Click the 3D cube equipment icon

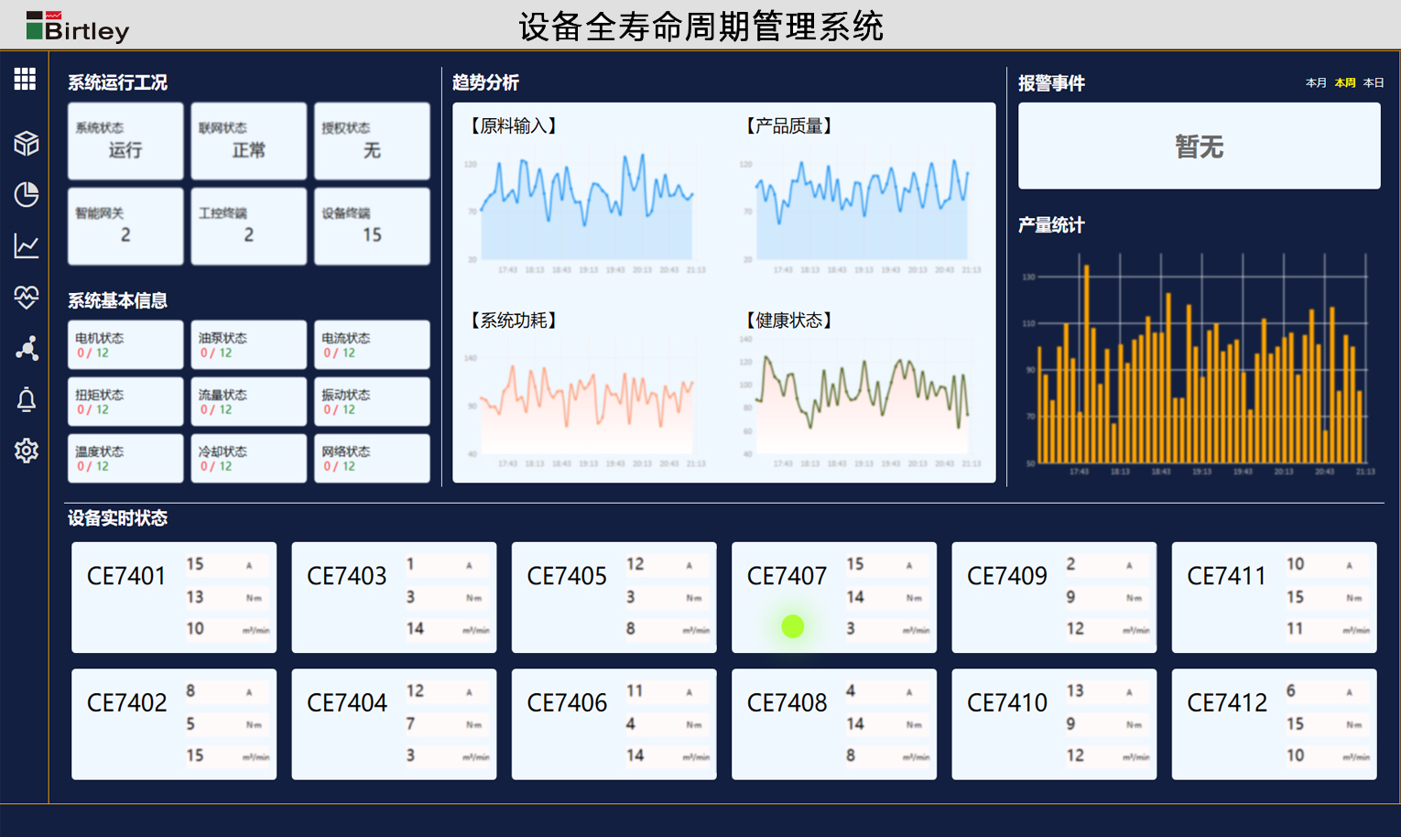pyautogui.click(x=26, y=143)
